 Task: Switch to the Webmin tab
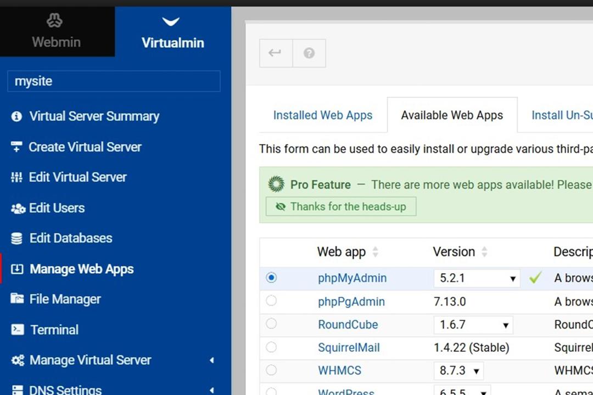pyautogui.click(x=57, y=32)
